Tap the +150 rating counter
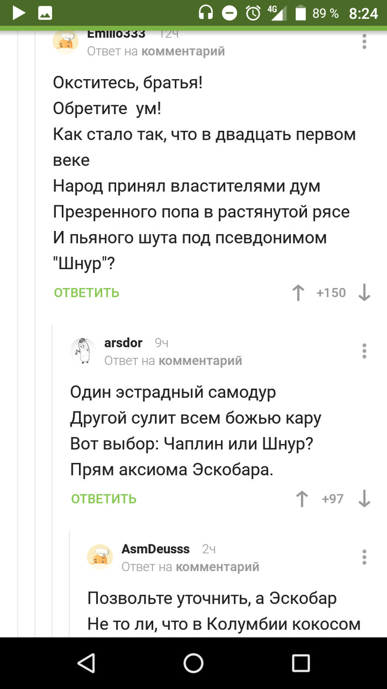The width and height of the screenshot is (387, 689). [331, 292]
